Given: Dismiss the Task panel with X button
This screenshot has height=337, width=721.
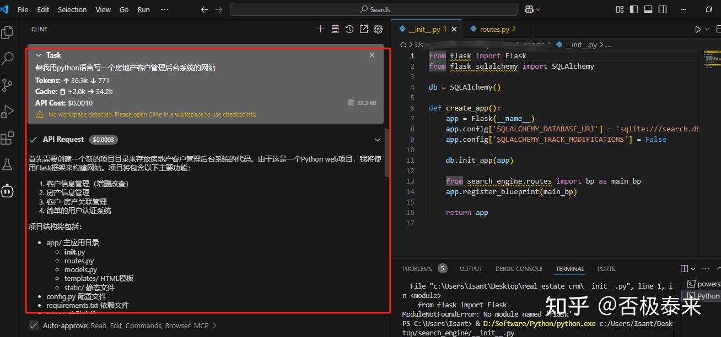Looking at the screenshot, I should tap(372, 55).
